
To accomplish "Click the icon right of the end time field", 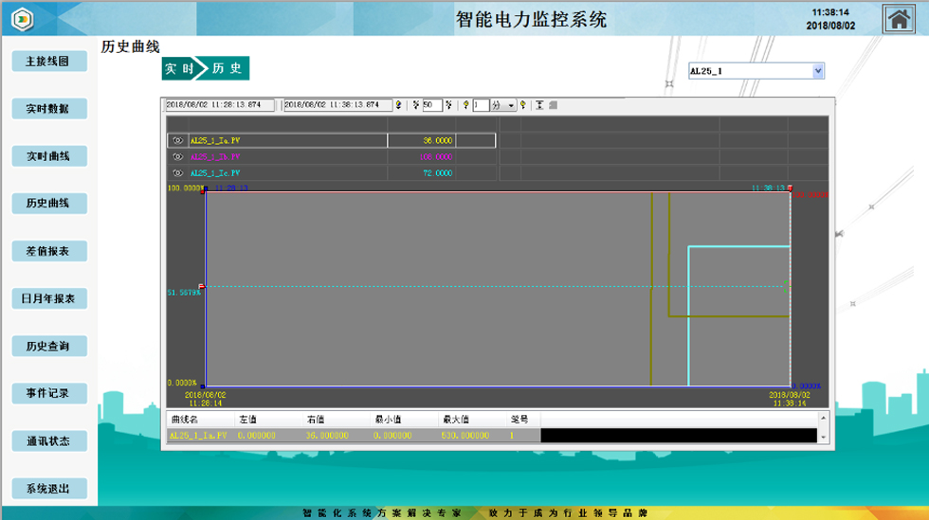I will (398, 105).
